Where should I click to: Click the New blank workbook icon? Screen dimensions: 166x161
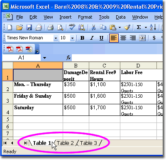tap(10, 27)
